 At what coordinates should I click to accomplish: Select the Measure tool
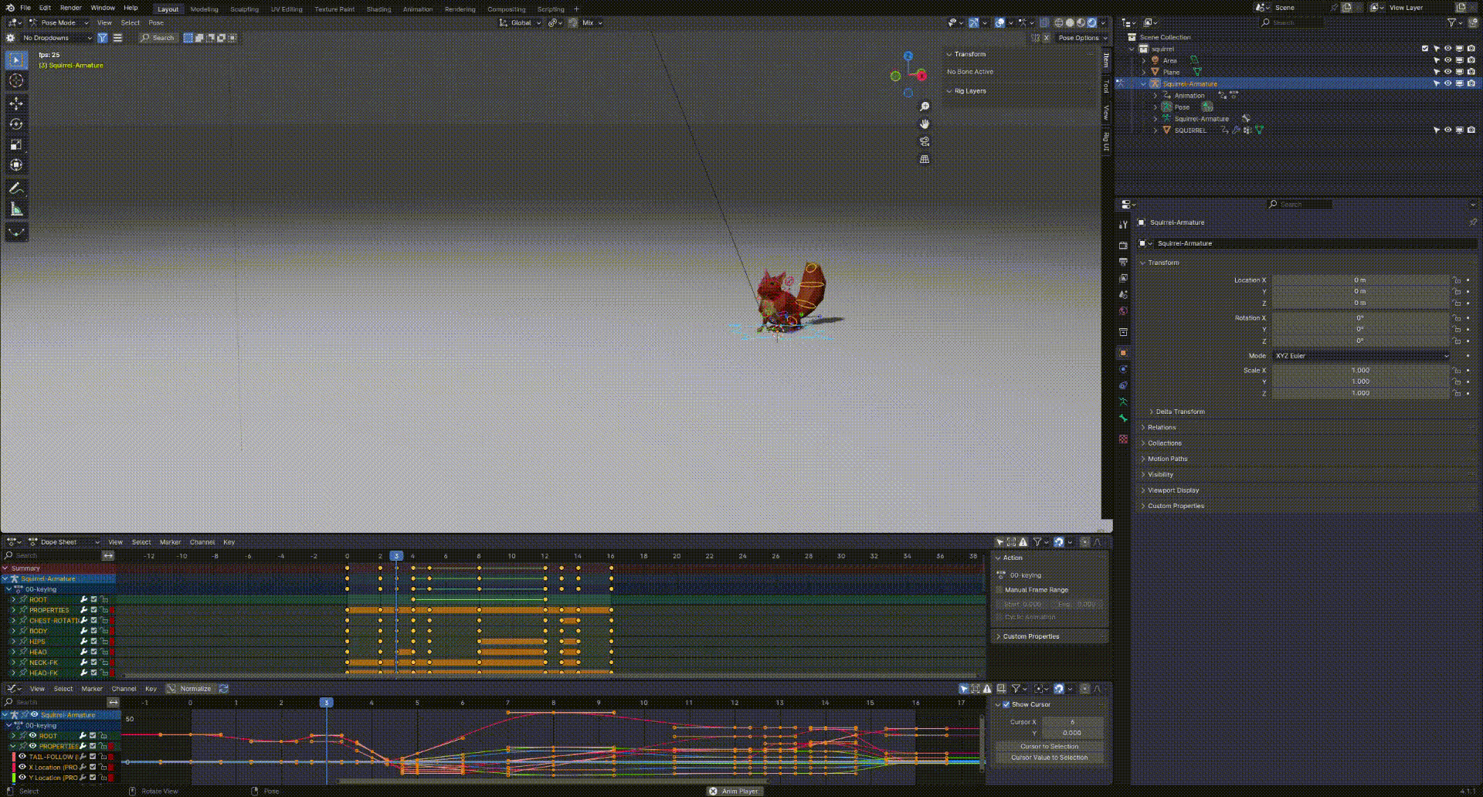click(16, 209)
